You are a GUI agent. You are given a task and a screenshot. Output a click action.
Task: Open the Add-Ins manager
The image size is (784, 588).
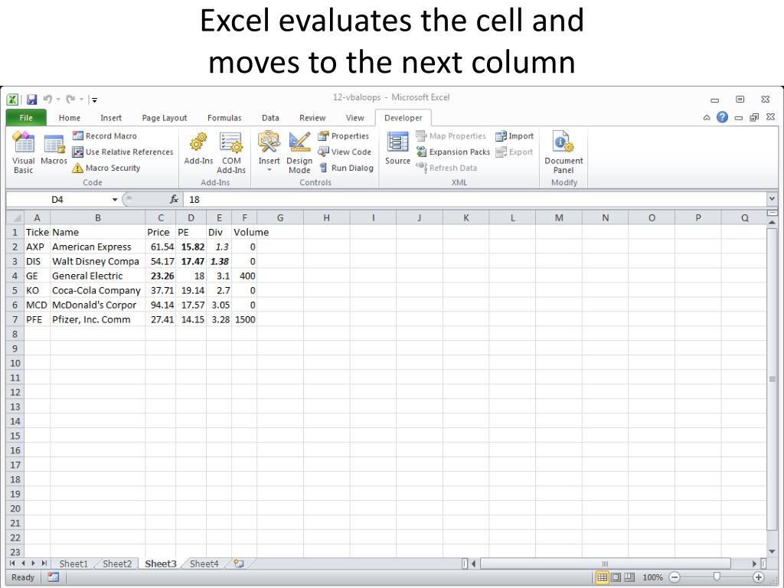tap(198, 149)
